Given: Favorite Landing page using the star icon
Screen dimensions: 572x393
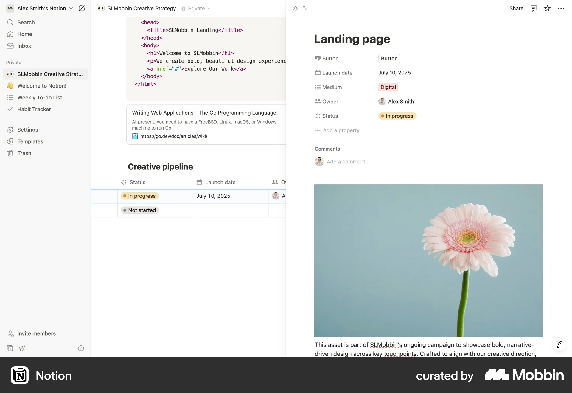Looking at the screenshot, I should pos(547,8).
